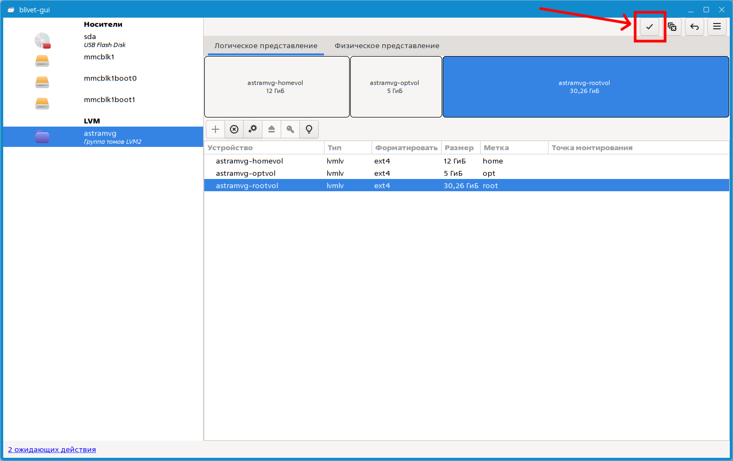This screenshot has height=461, width=733.
Task: Delete the selected device with the X icon
Action: [x=234, y=129]
